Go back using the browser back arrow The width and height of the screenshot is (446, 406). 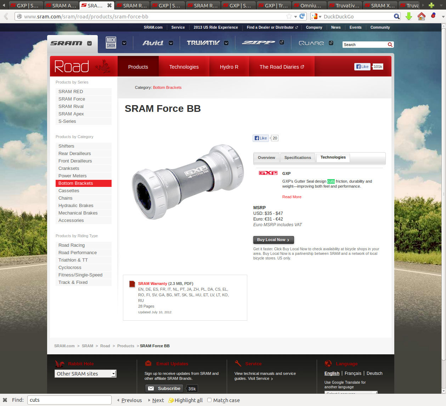[x=6, y=16]
